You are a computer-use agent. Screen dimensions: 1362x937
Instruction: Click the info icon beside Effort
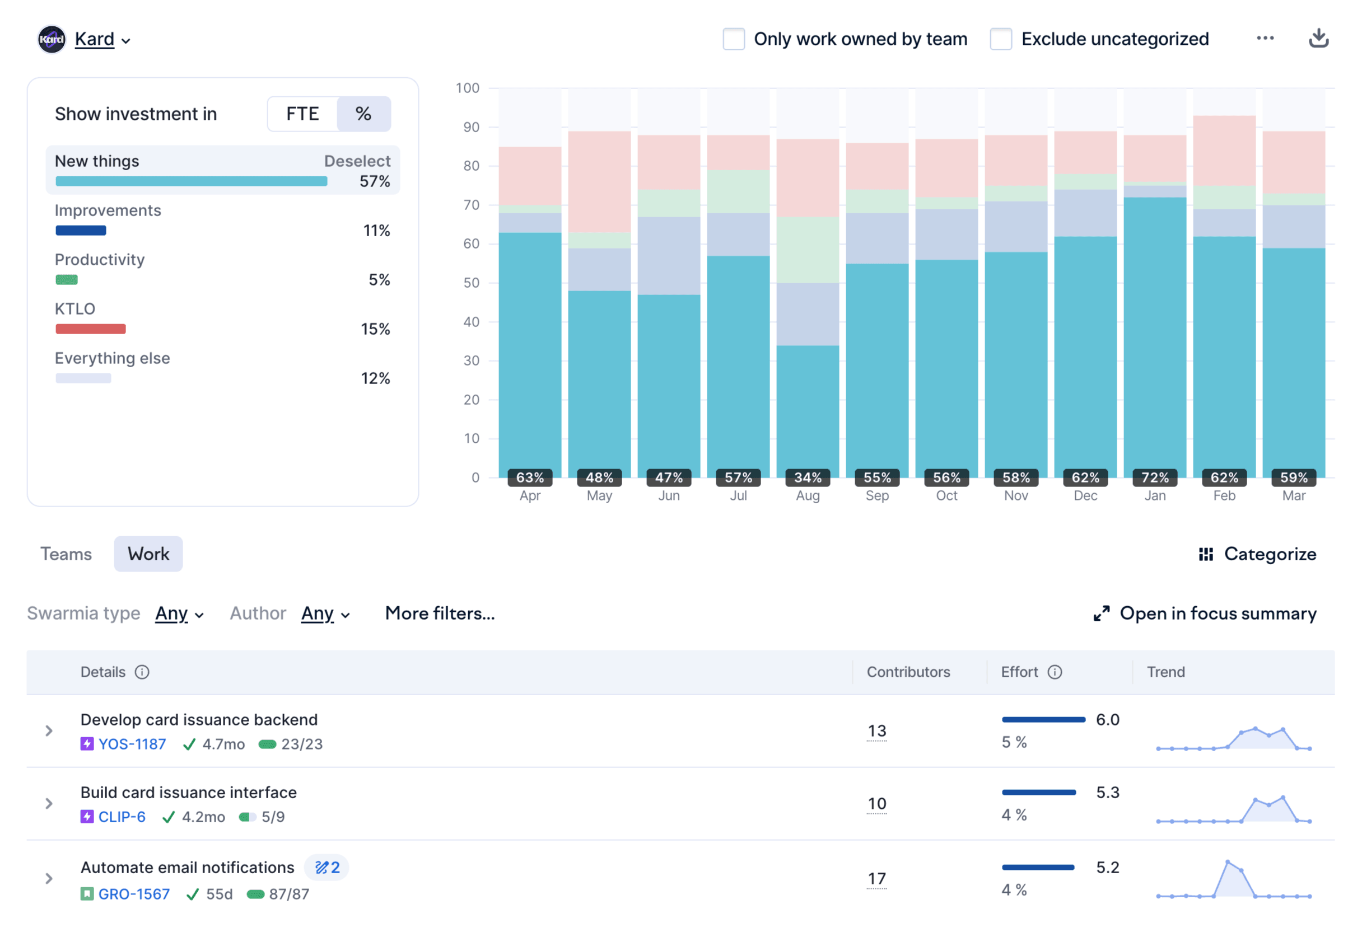coord(1054,672)
